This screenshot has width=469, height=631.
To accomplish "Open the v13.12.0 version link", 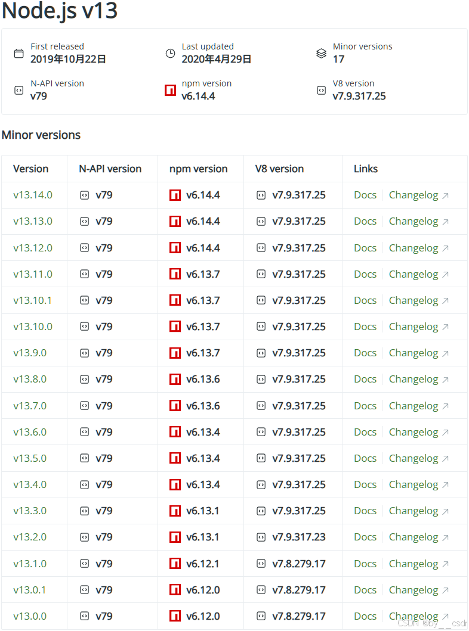I will tap(33, 248).
